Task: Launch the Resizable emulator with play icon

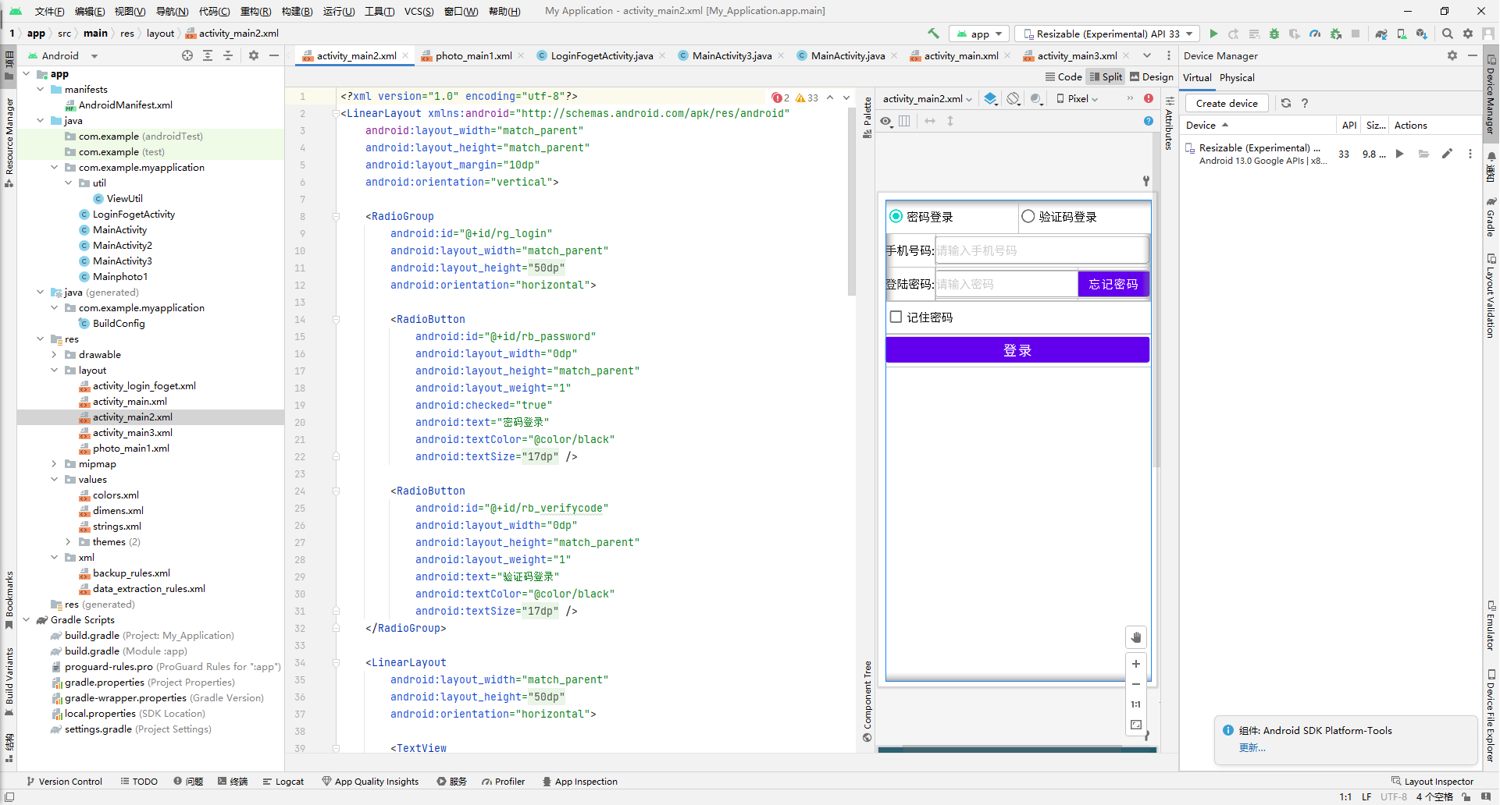Action: tap(1400, 154)
